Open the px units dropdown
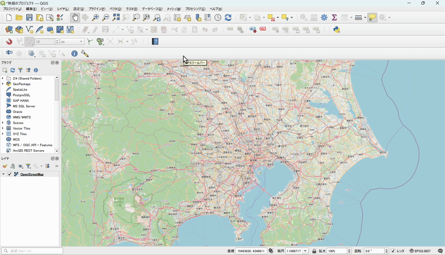Screen dimensions: 445x255 tap(72, 42)
